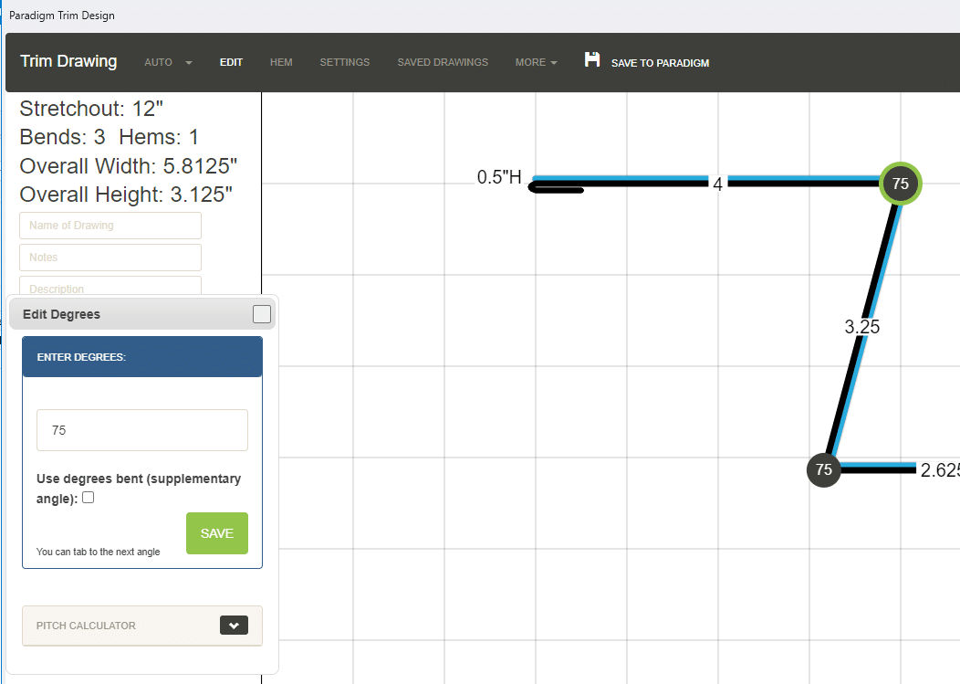Open the AUTO dropdown menu
This screenshot has width=960, height=684.
(x=169, y=62)
